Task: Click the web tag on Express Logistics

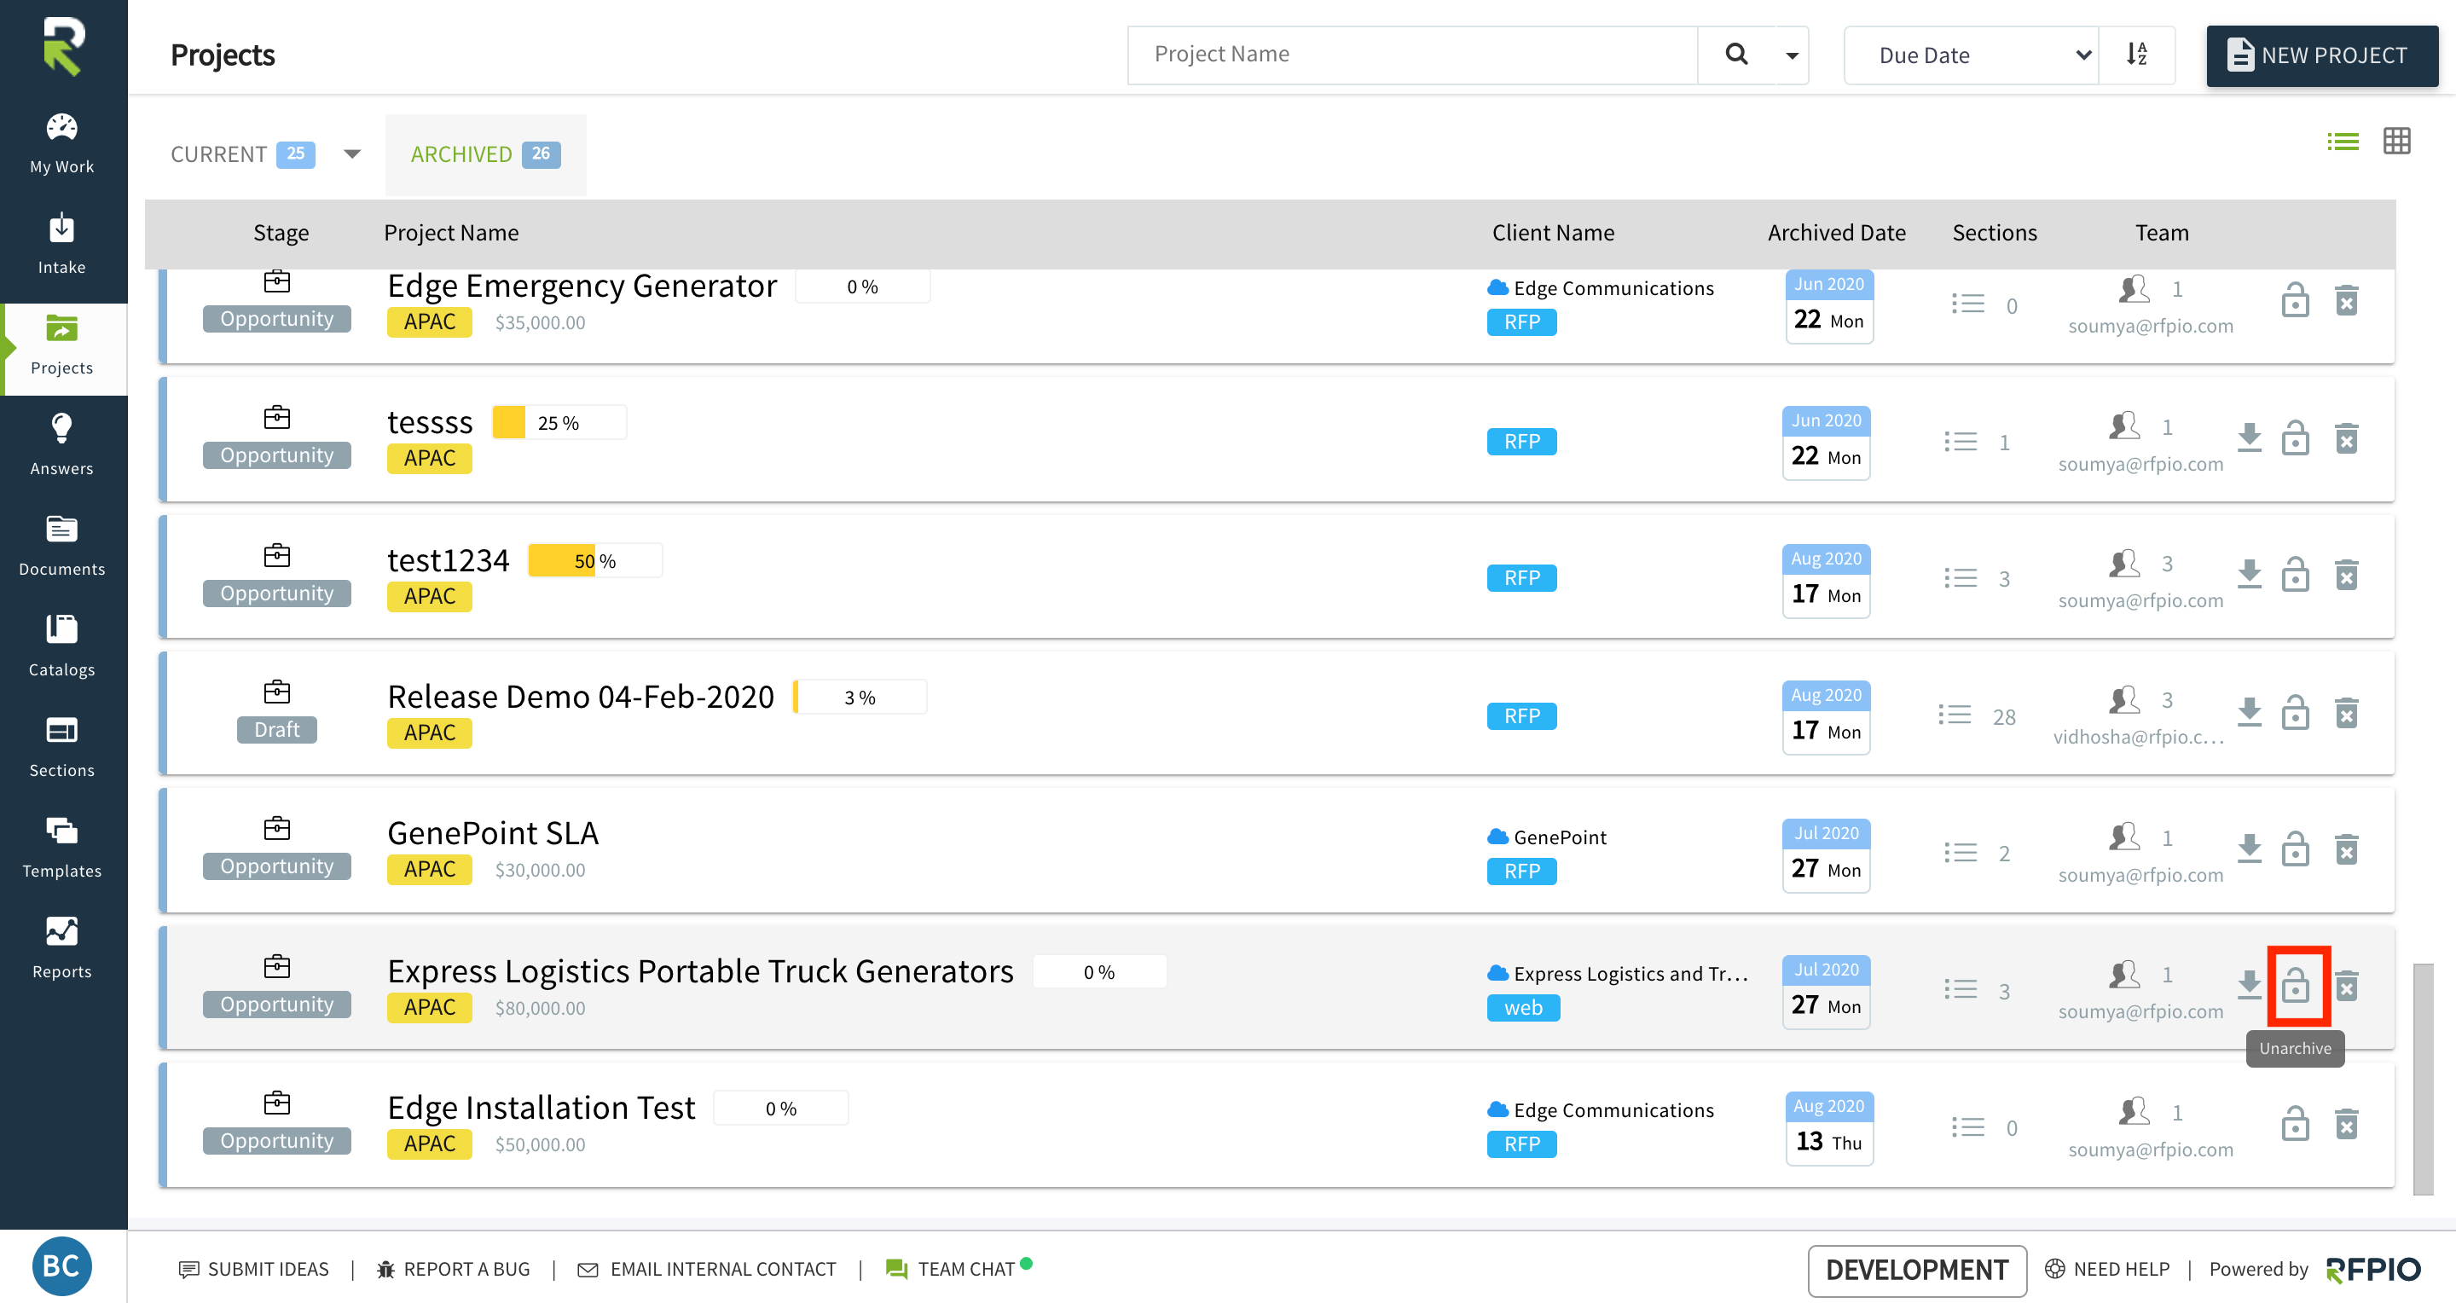Action: [x=1524, y=1007]
